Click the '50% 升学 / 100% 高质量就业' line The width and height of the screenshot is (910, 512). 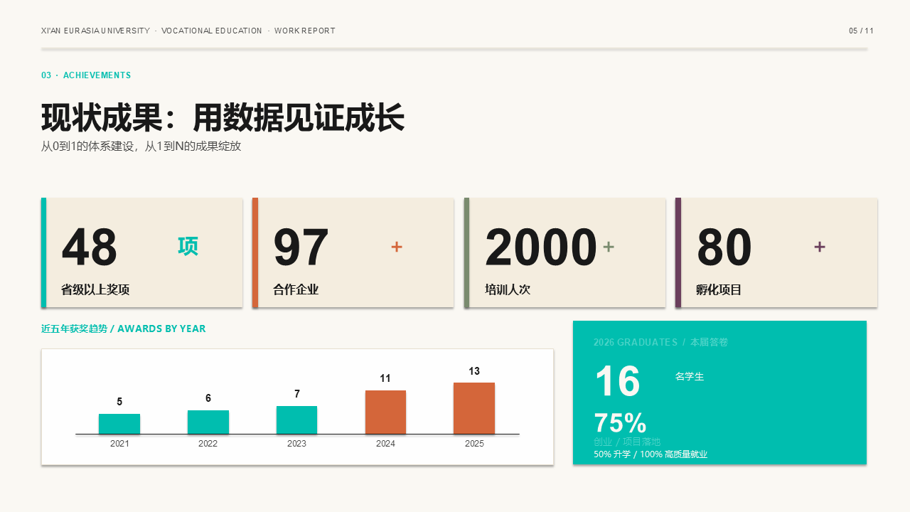click(x=651, y=454)
